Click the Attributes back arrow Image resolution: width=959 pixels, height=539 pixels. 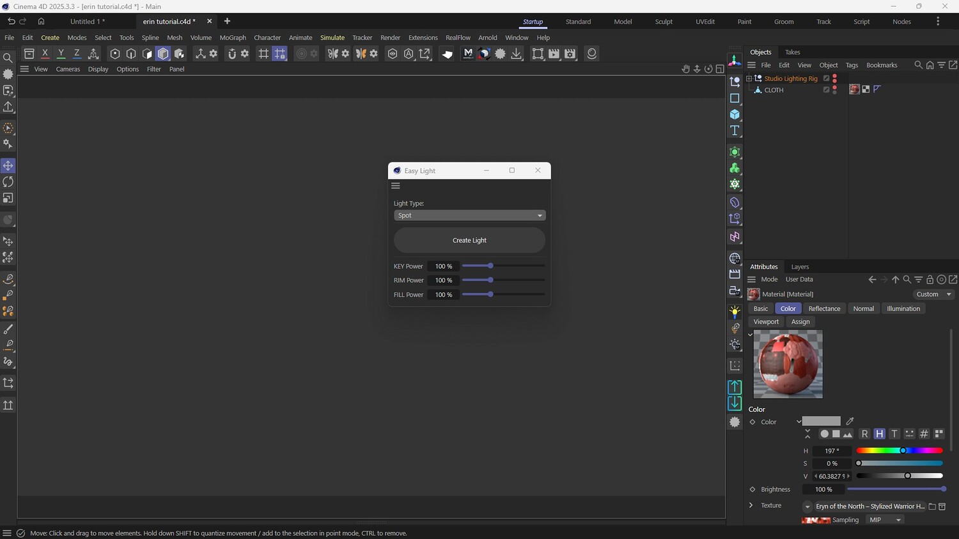[x=872, y=280]
